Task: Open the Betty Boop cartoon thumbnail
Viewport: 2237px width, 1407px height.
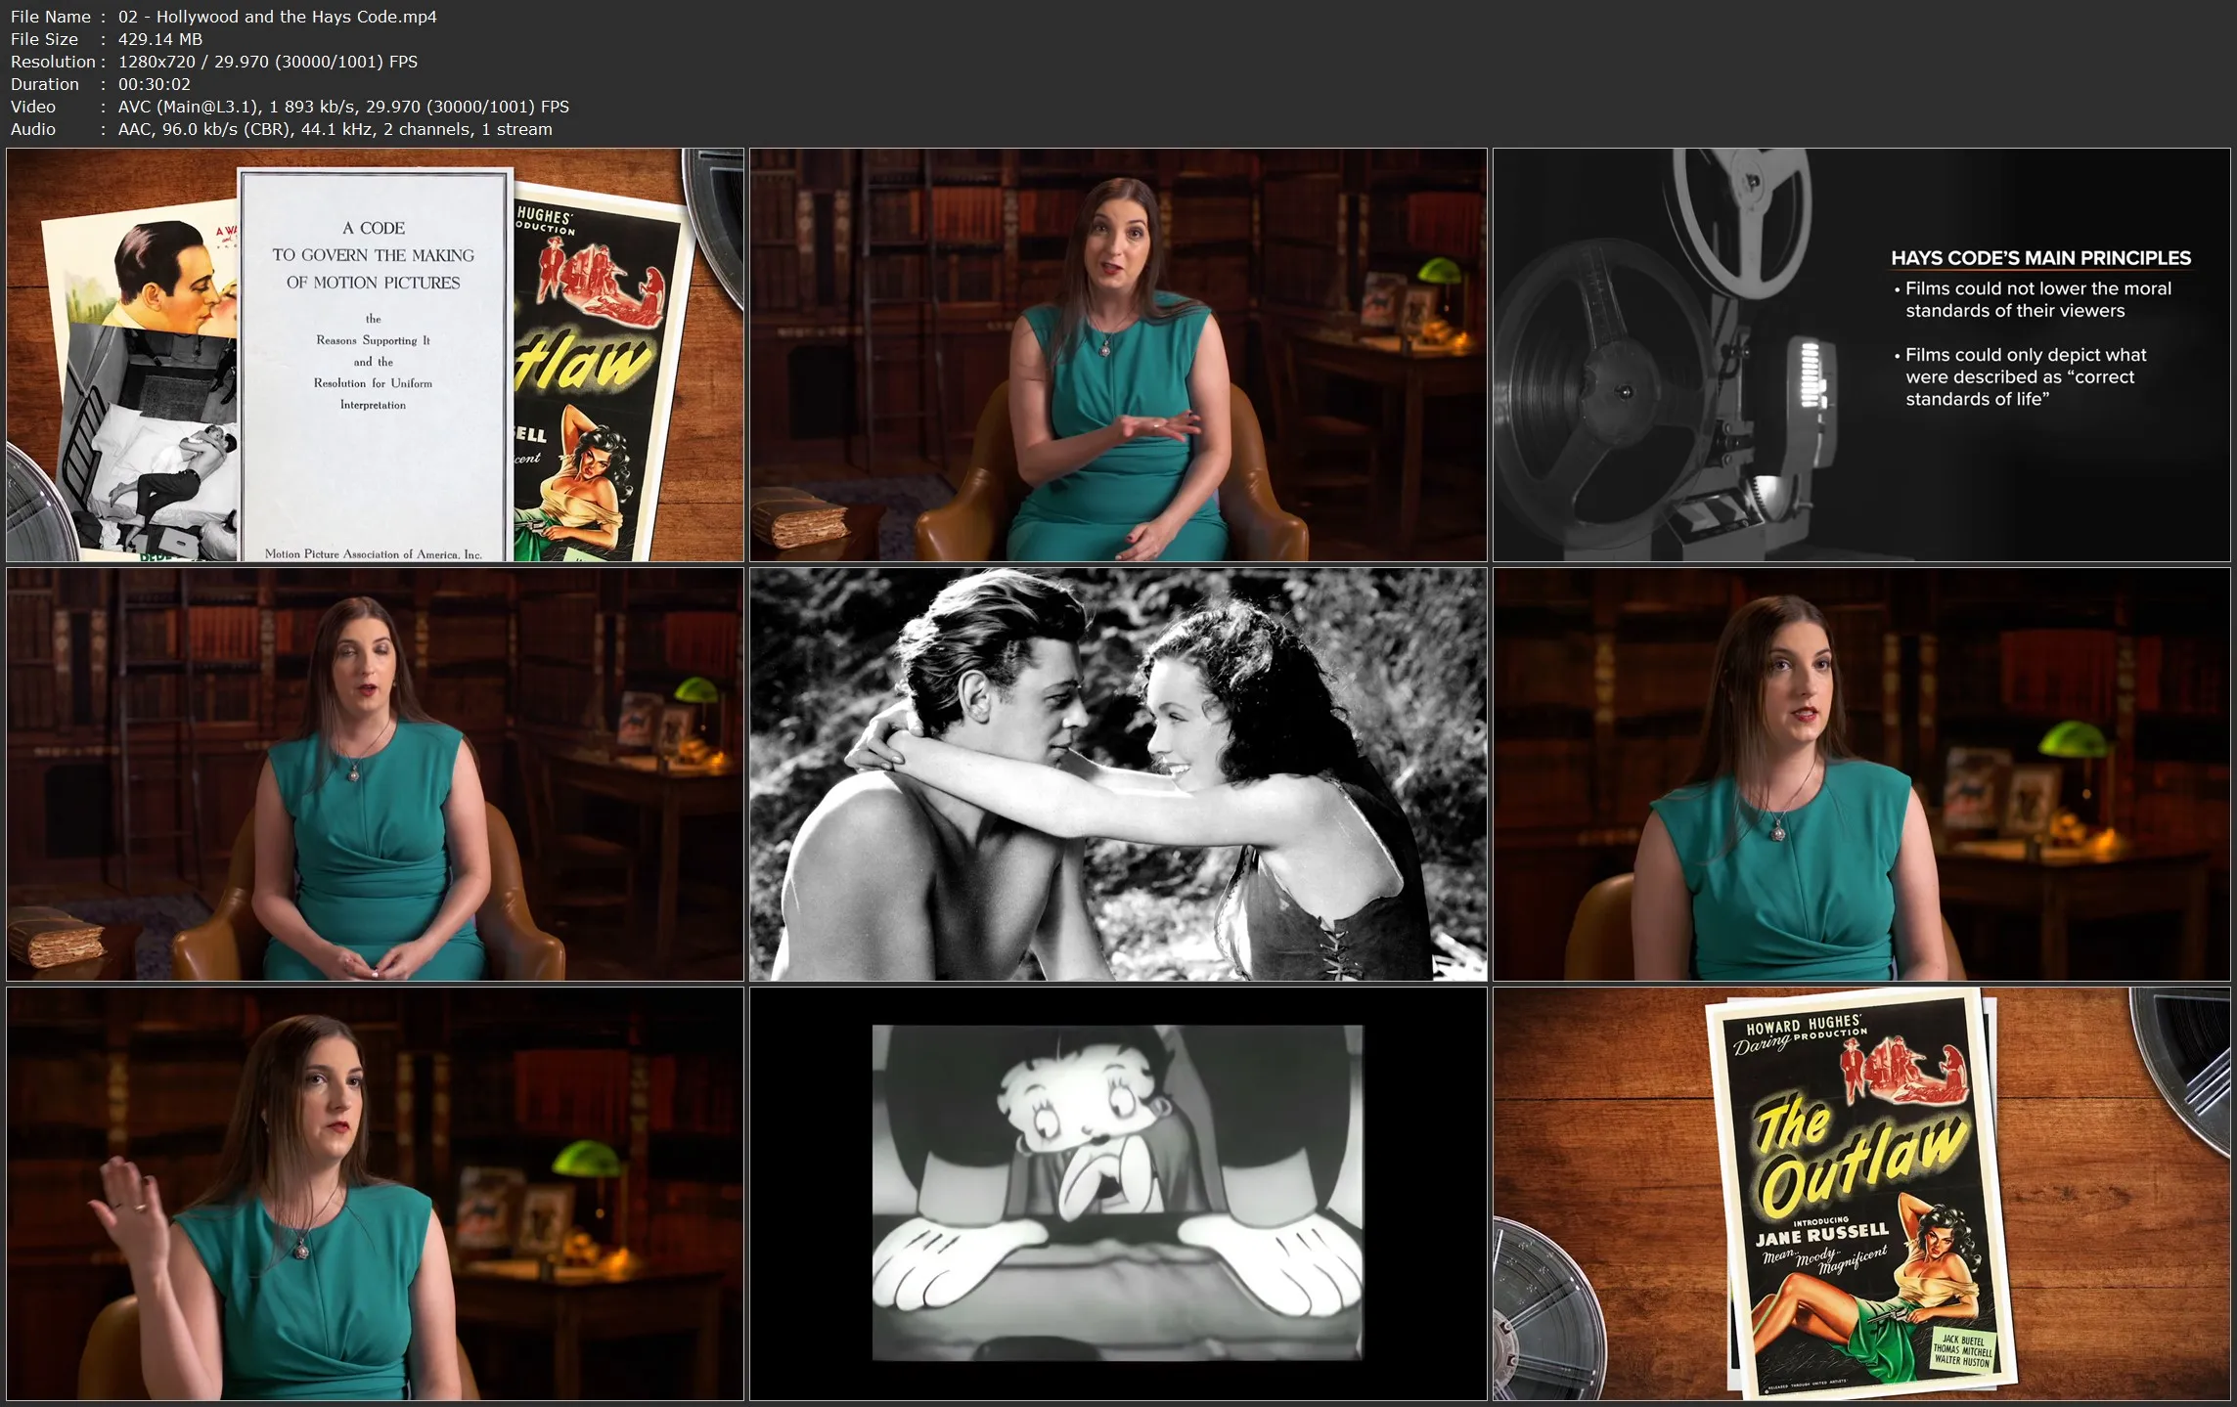Action: 1118,1194
